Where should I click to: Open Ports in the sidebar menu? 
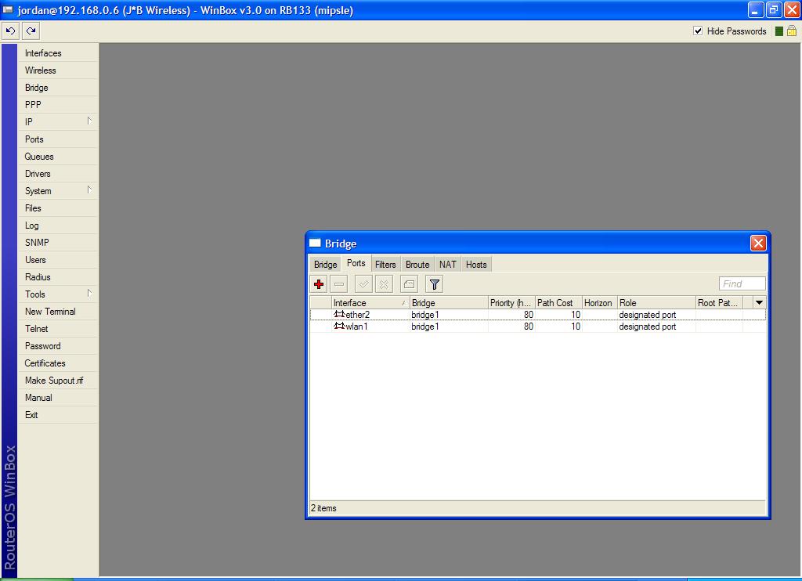(57, 139)
